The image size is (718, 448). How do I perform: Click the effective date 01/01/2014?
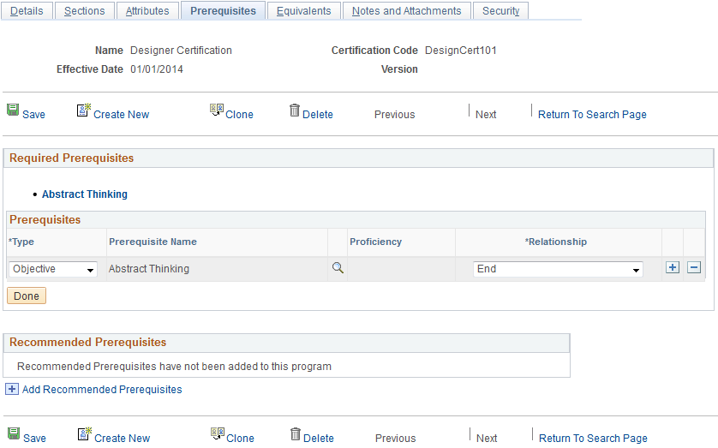[x=157, y=69]
